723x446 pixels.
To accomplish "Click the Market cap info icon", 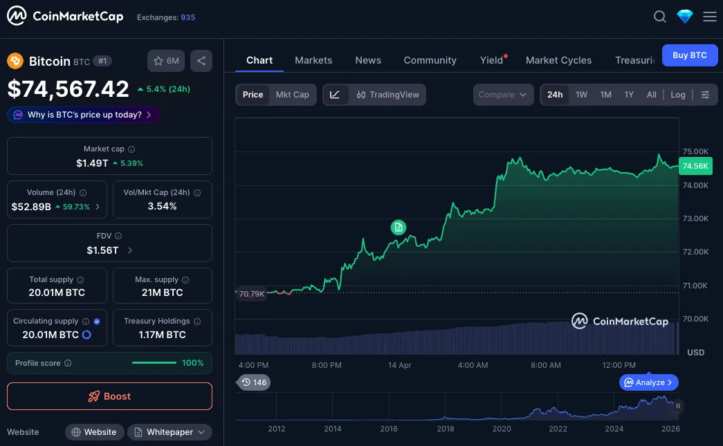I will [x=131, y=149].
